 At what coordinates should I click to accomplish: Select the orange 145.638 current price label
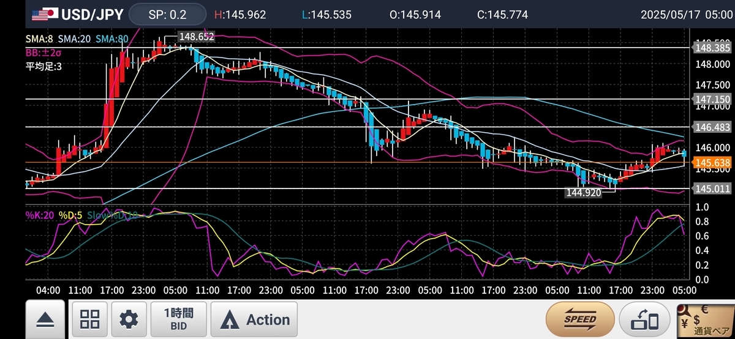click(713, 162)
